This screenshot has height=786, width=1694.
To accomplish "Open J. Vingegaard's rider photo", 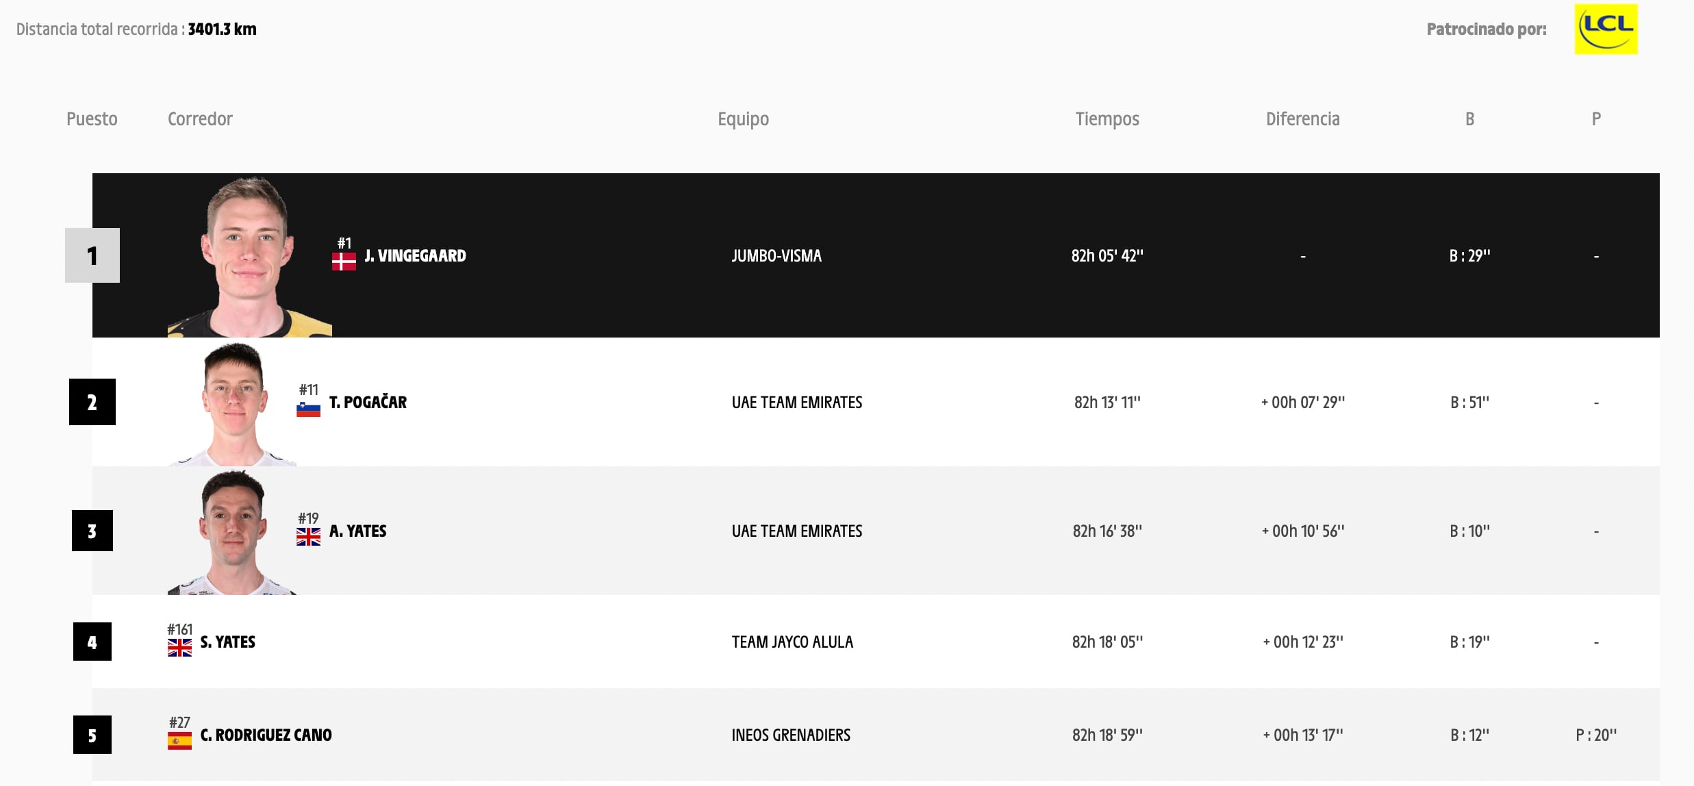I will (249, 257).
